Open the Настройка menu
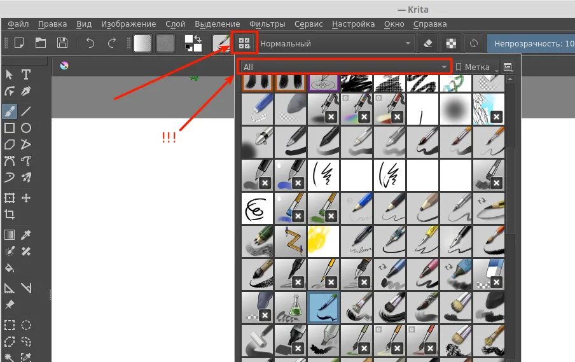Screen dimensions: 575x362 coord(354,24)
